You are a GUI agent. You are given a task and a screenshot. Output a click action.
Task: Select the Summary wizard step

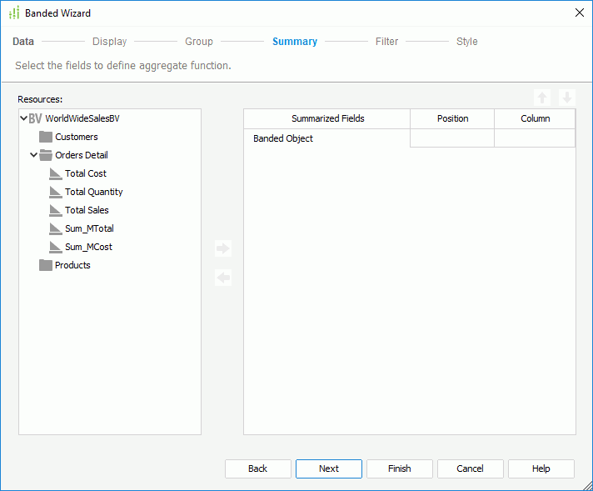[295, 41]
